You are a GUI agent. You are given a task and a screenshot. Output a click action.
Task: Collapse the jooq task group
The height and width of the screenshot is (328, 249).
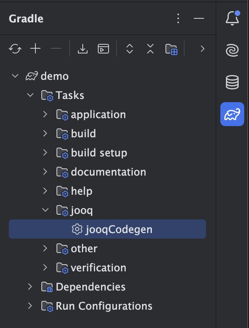pos(45,210)
